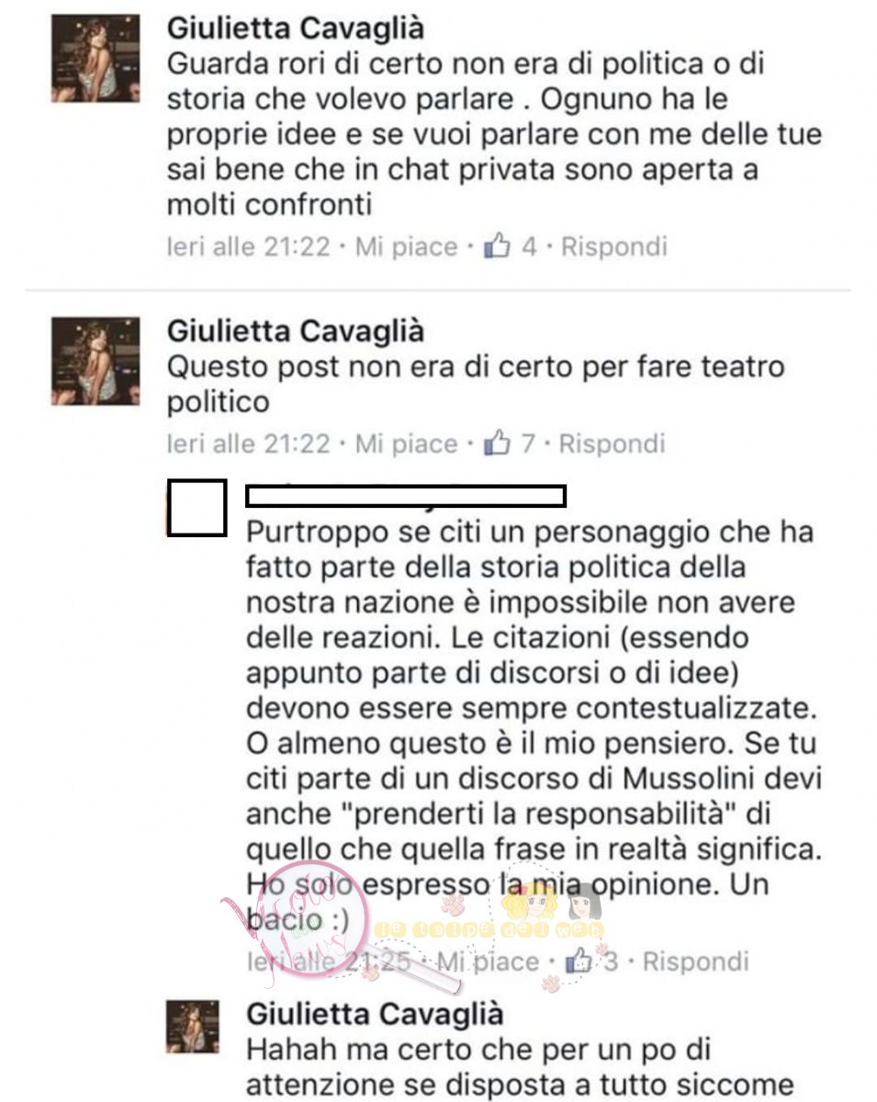Image resolution: width=877 pixels, height=1102 pixels.
Task: Reply to the 'Guarda rori' comment
Action: (x=613, y=246)
